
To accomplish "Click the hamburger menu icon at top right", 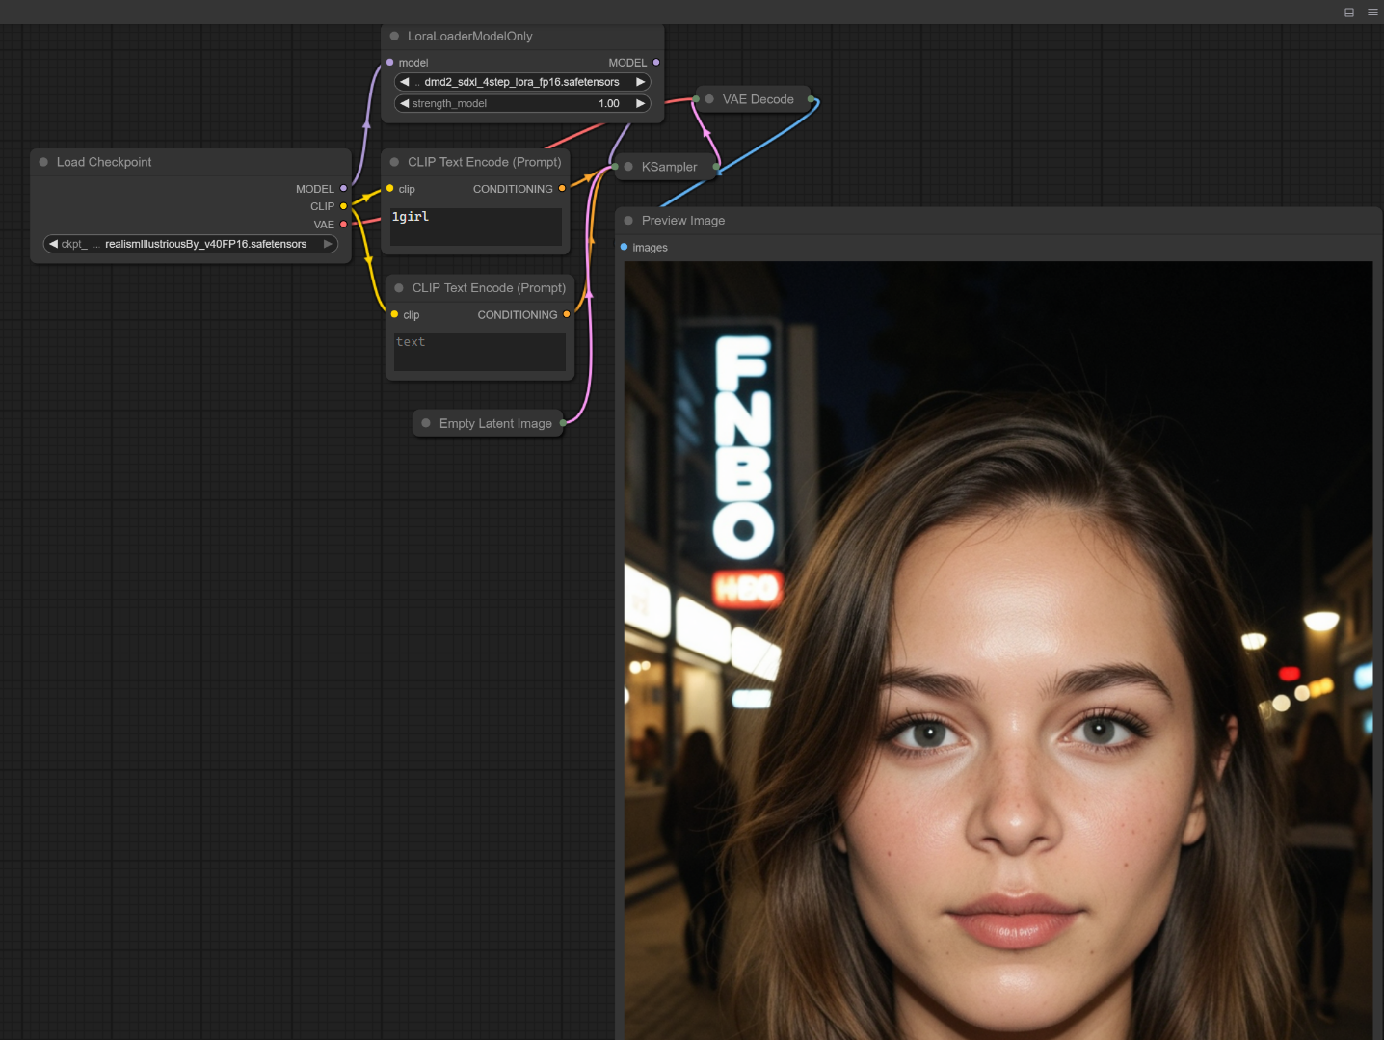I will pos(1372,13).
